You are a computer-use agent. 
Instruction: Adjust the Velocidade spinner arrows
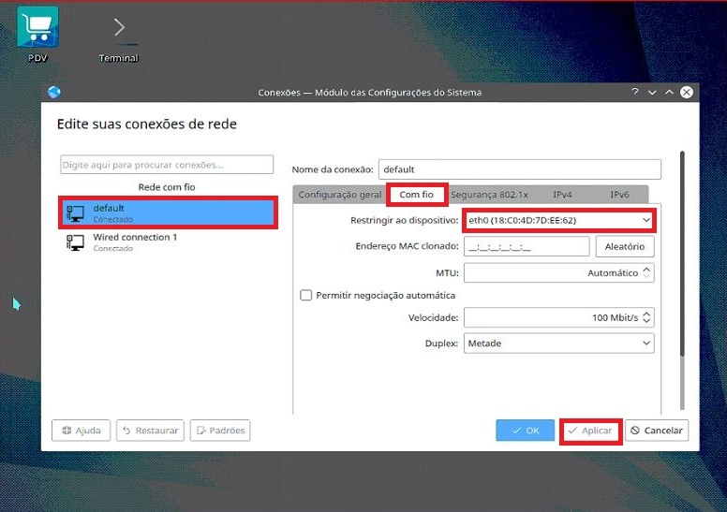[646, 317]
